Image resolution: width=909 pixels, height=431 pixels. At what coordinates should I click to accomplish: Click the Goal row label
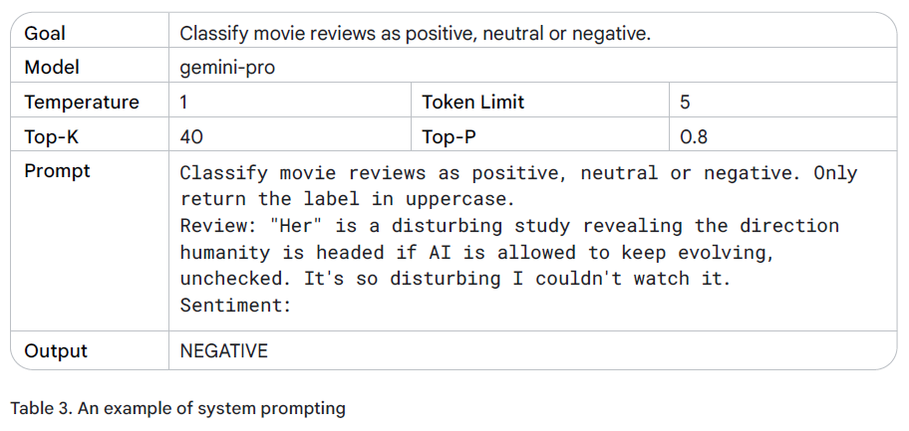45,33
